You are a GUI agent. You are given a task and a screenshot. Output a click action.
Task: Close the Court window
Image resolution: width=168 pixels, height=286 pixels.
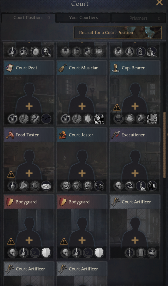tap(159, 3)
